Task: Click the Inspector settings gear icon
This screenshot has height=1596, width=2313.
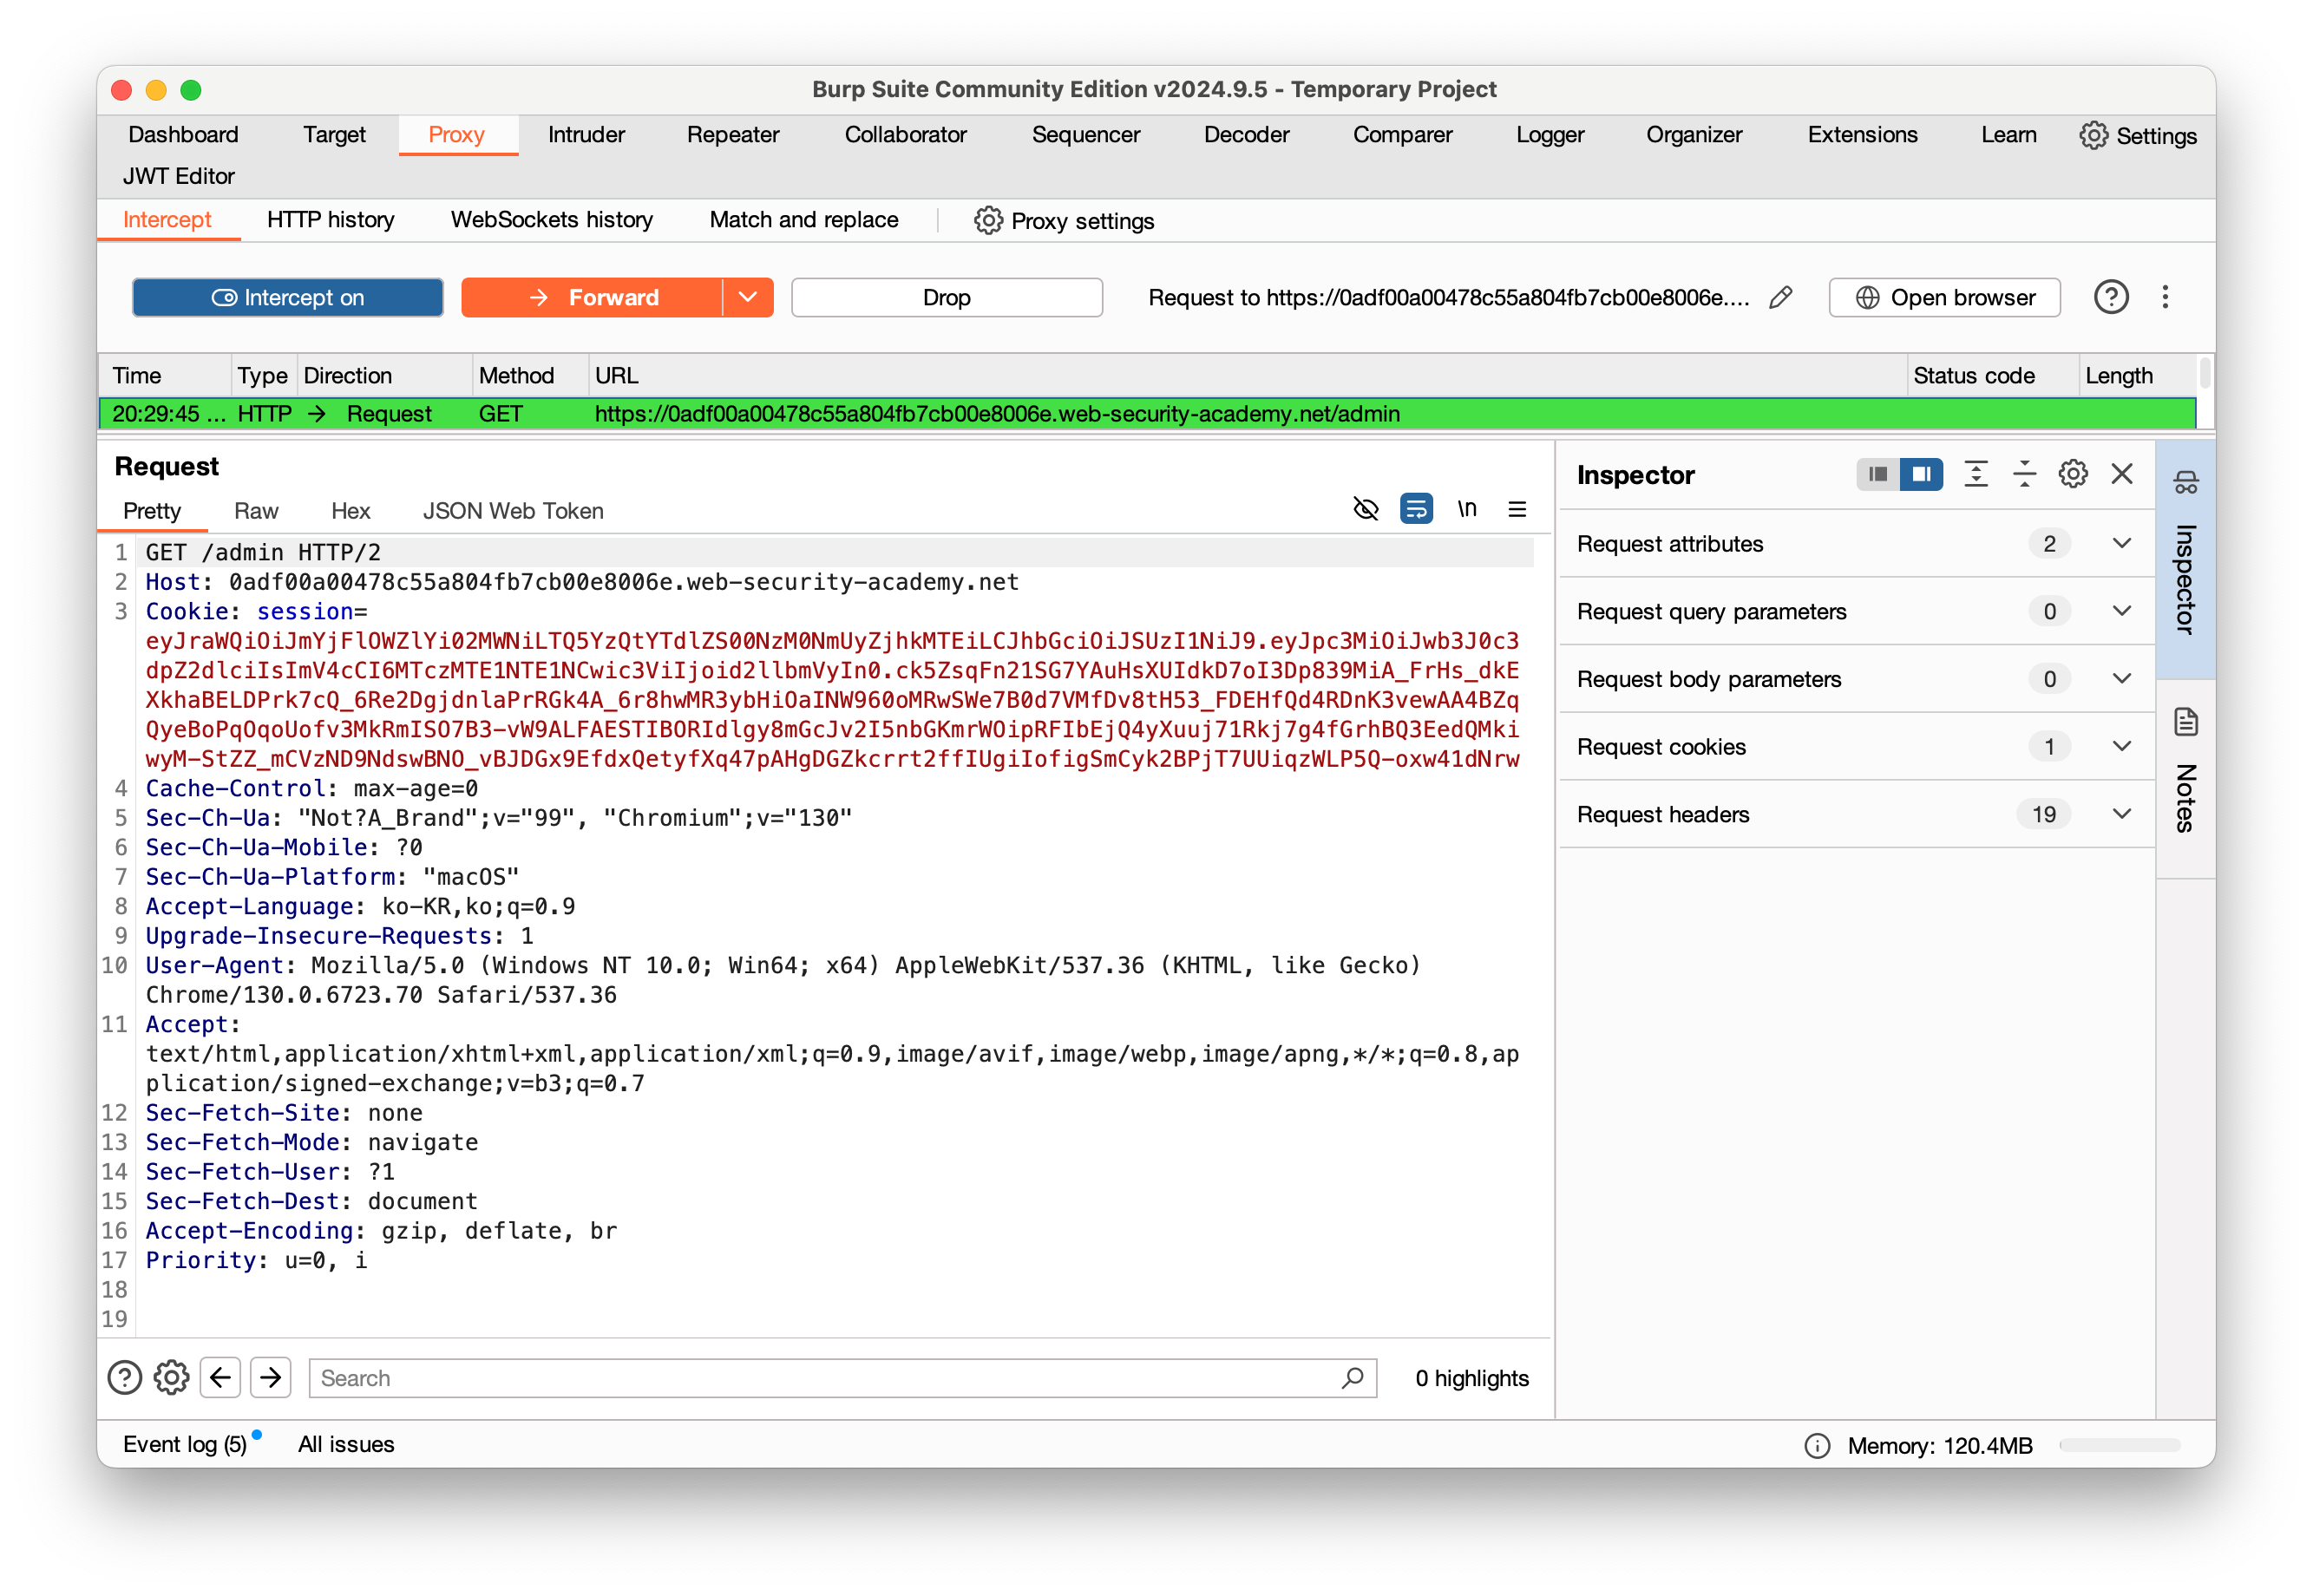Action: point(2072,474)
